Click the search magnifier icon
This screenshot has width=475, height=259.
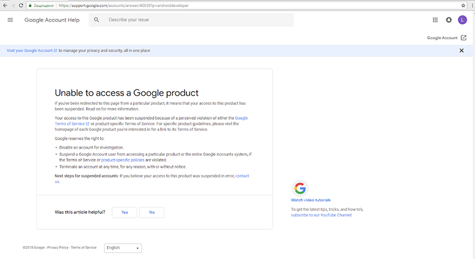[96, 20]
